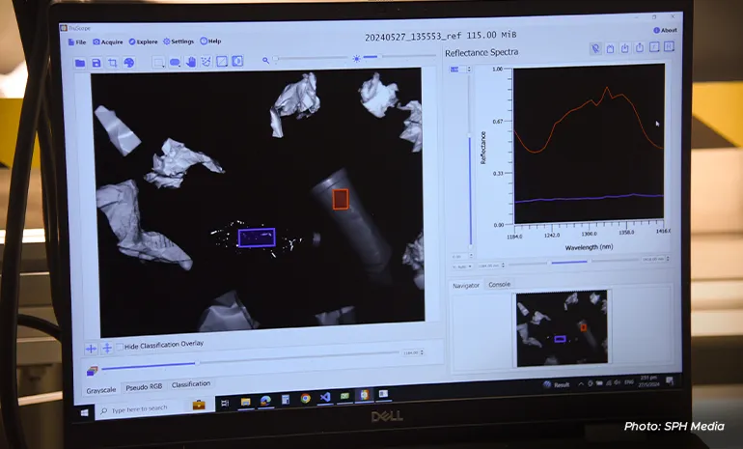Image resolution: width=743 pixels, height=449 pixels.
Task: Save using the floppy disk toolbar icon
Action: coord(96,63)
